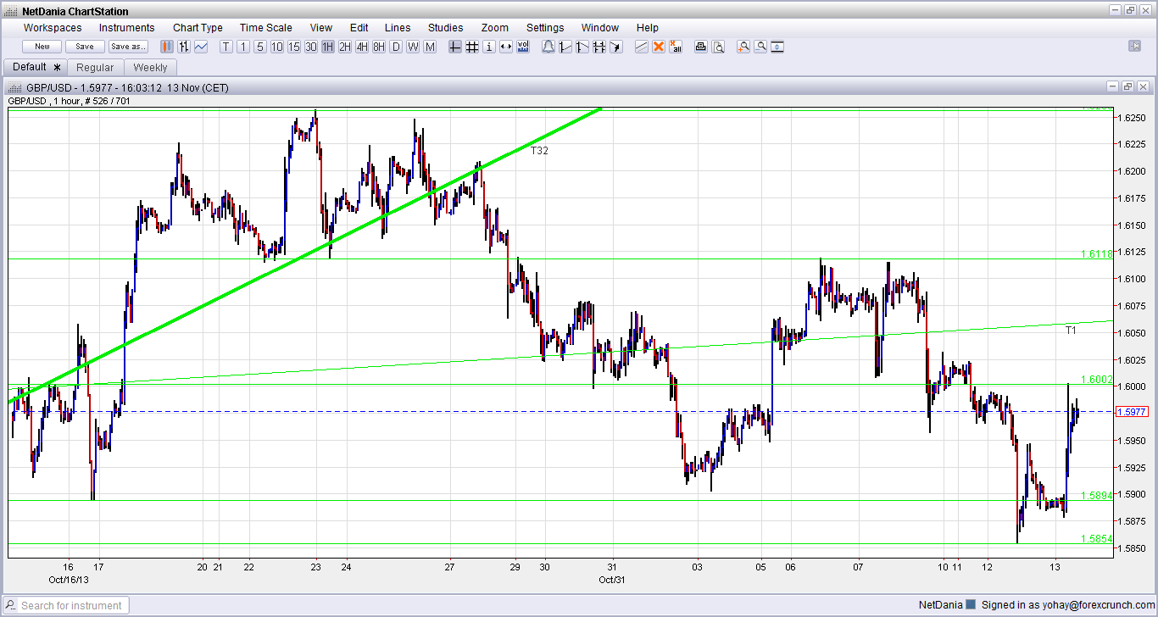1158x617 pixels.
Task: Open the alert bell icon
Action: point(548,47)
